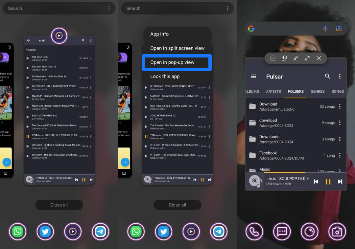355x249 pixels.
Task: Select the FOLDERS tab in Pulsar
Action: [296, 91]
